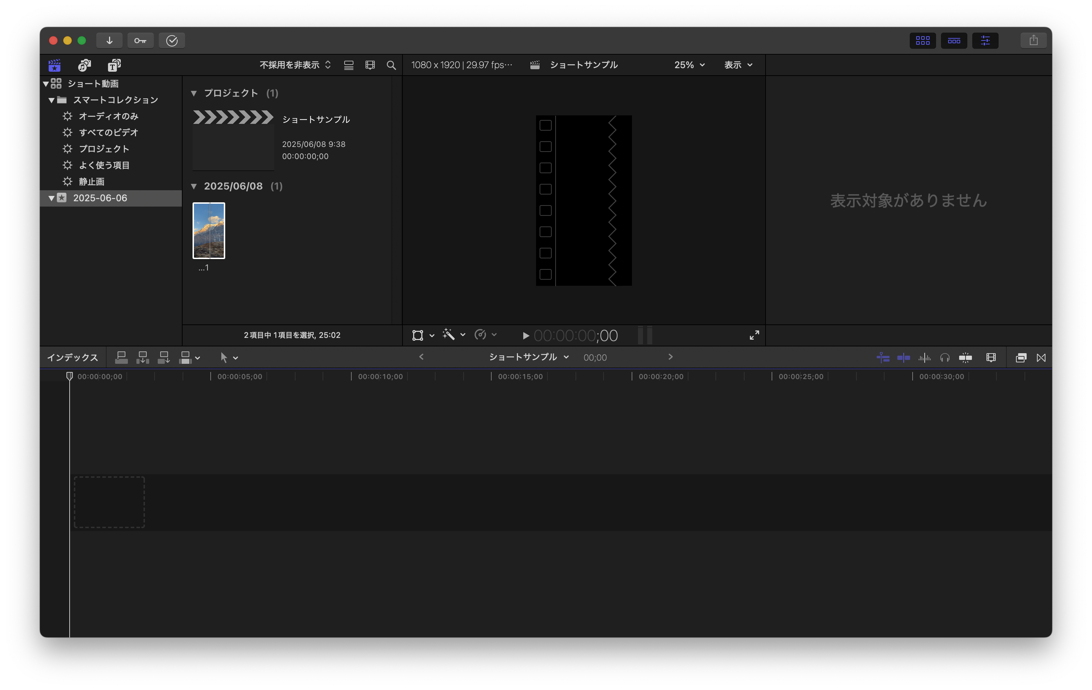Open the Background Tasks checkmark icon
Viewport: 1092px width, 690px height.
click(x=172, y=40)
